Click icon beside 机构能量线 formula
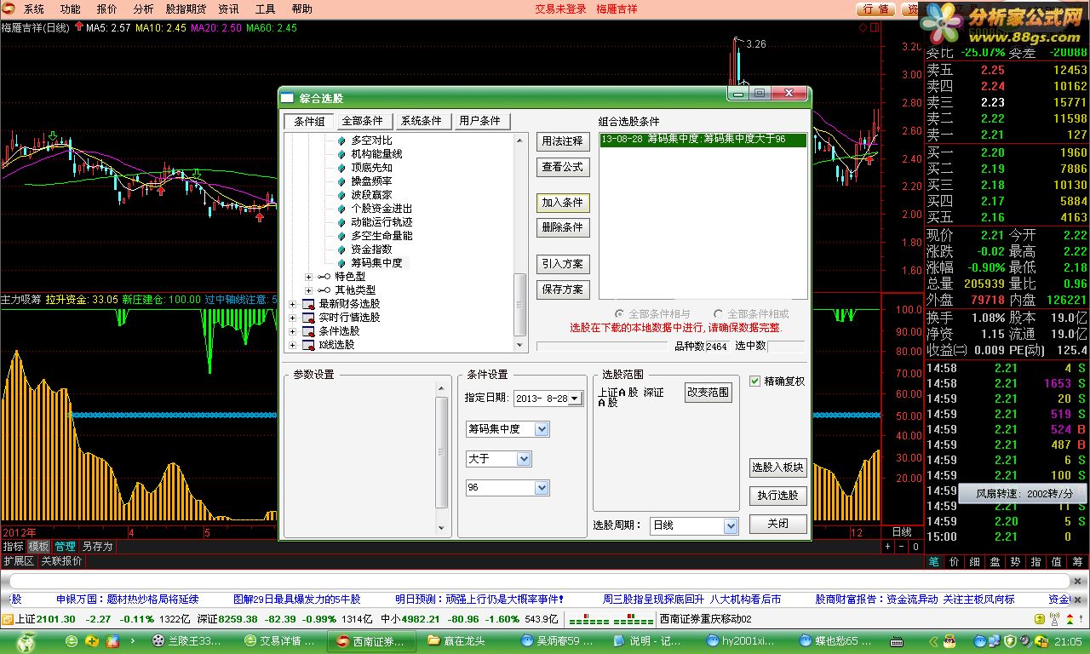 coord(343,154)
